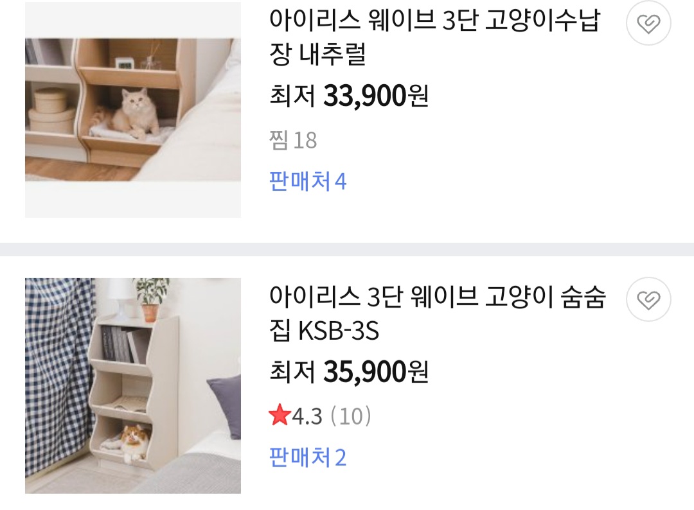
Task: View the 판매처 2 sellers list
Action: pyautogui.click(x=308, y=457)
